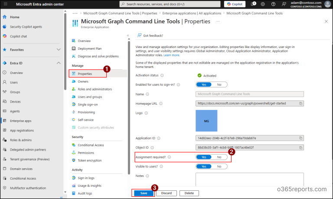This screenshot has height=199, width=333.
Task: Click the search resources box
Action: tap(170, 4)
